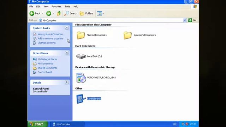Click the WINDOWSXP_RO-RO_ (D:) label
Image resolution: width=226 pixels, height=127 pixels.
point(101,78)
